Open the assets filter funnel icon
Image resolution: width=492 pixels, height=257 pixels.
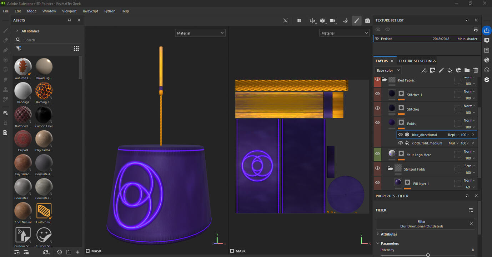[x=18, y=48]
